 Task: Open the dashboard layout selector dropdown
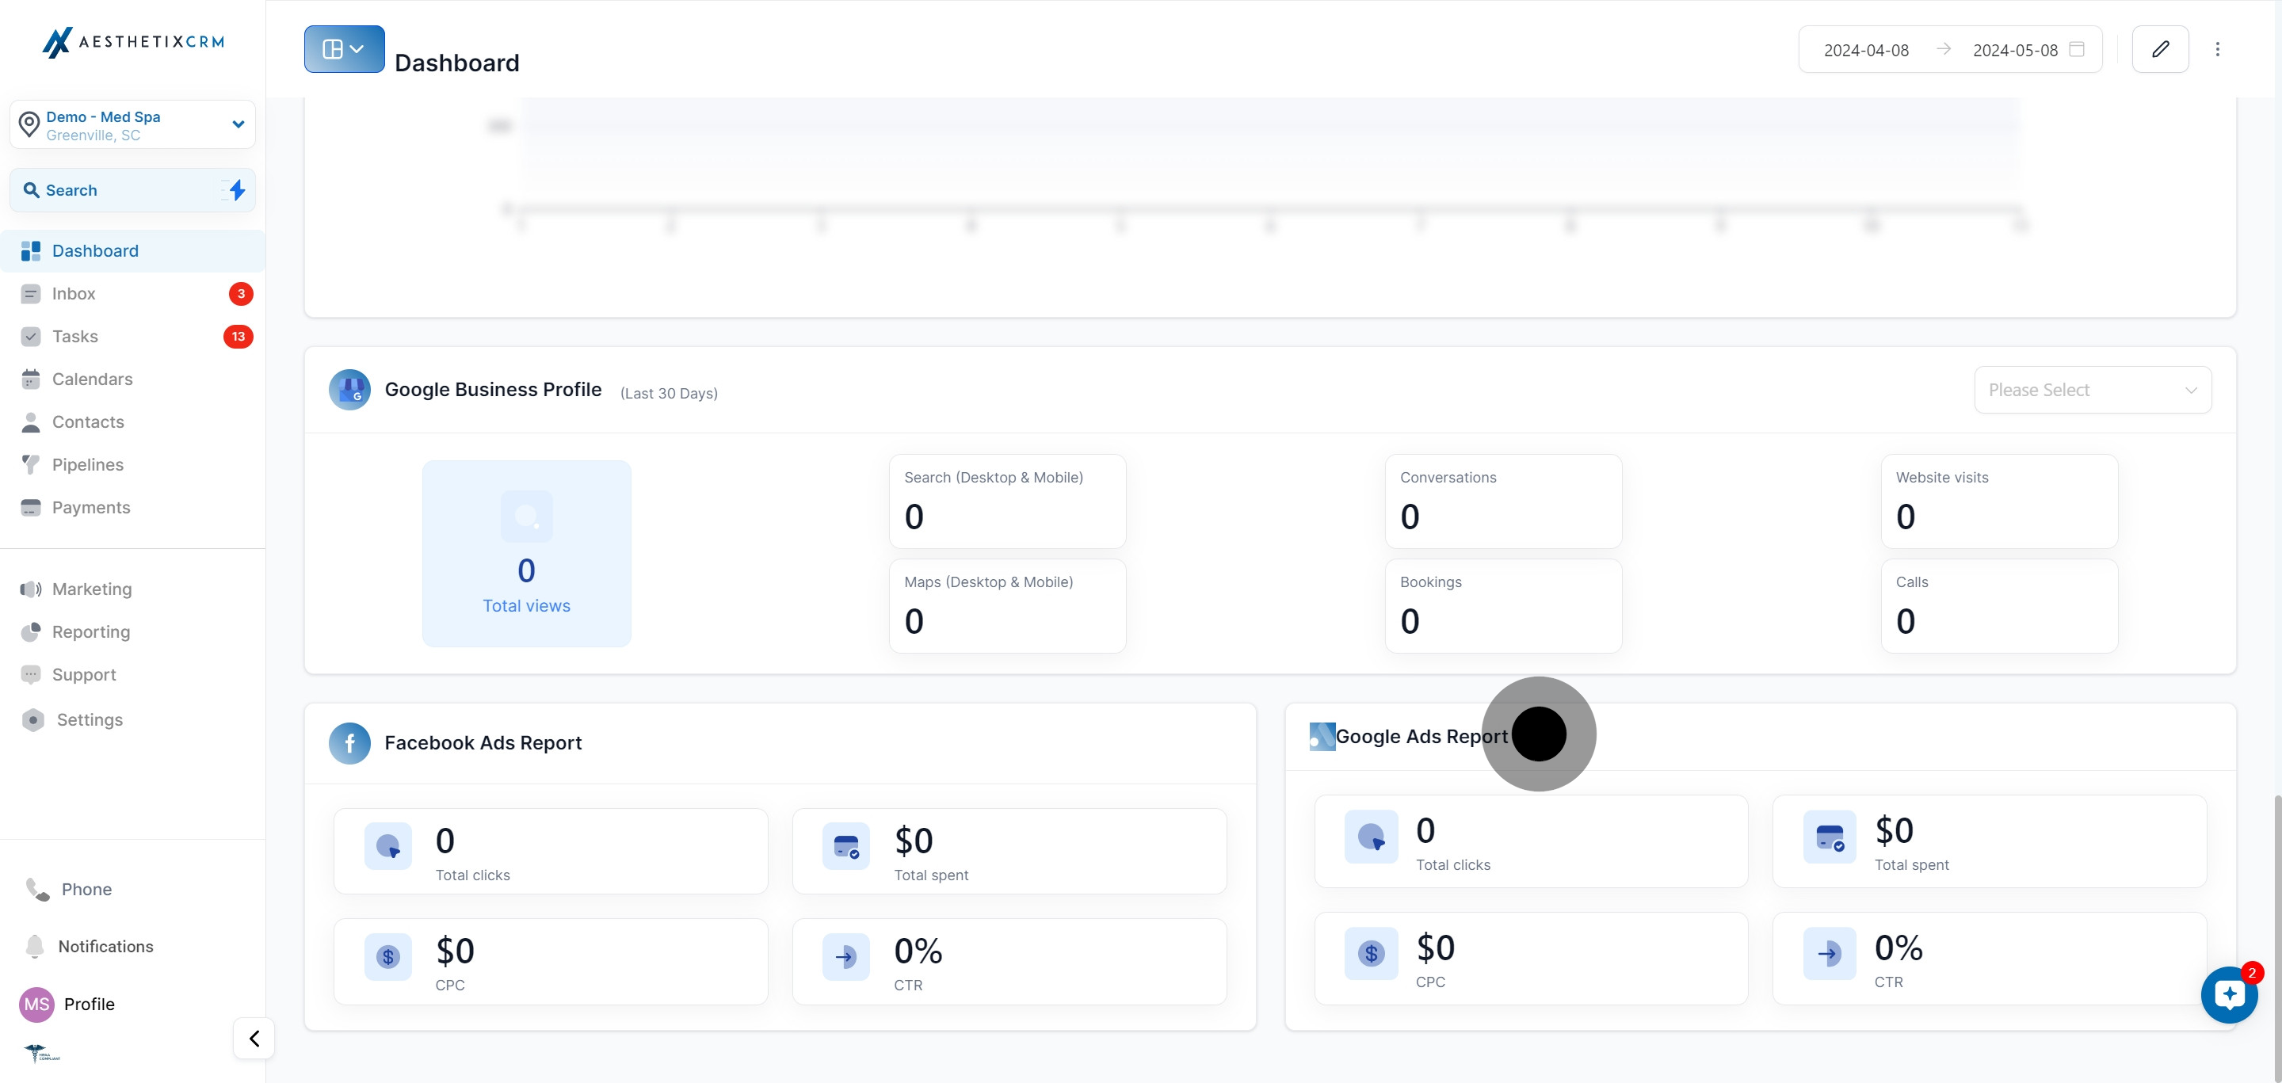point(344,50)
